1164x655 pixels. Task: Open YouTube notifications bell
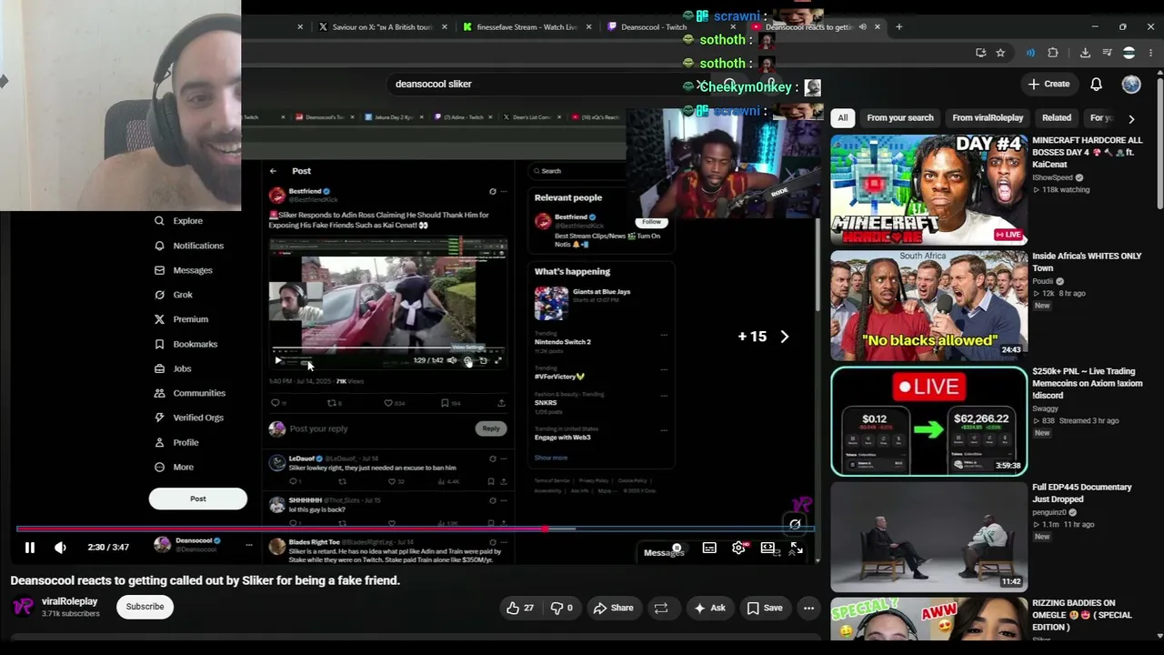1096,84
